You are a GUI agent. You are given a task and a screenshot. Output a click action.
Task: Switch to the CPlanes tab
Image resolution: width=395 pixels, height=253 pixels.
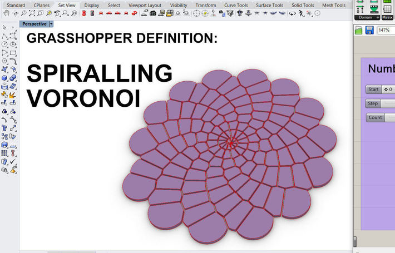[x=41, y=6]
